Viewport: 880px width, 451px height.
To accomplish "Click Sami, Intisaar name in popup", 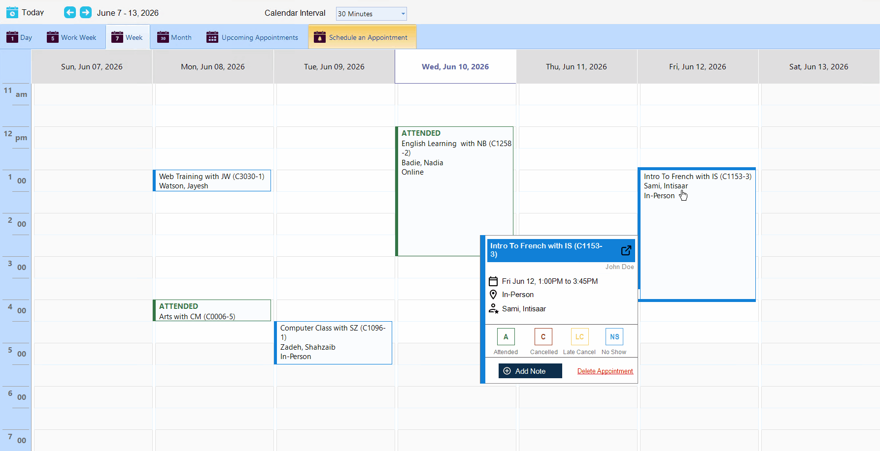I will point(524,309).
